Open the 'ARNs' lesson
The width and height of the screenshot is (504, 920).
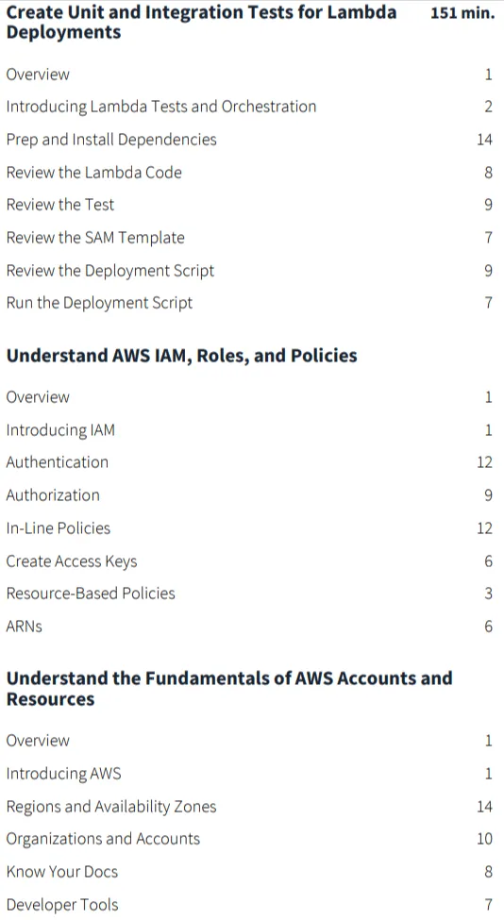pyautogui.click(x=24, y=627)
